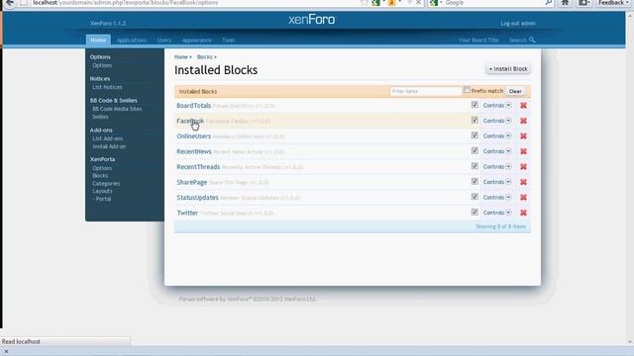The width and height of the screenshot is (634, 356).
Task: Open XenPorta Categories in sidebar
Action: pyautogui.click(x=106, y=184)
